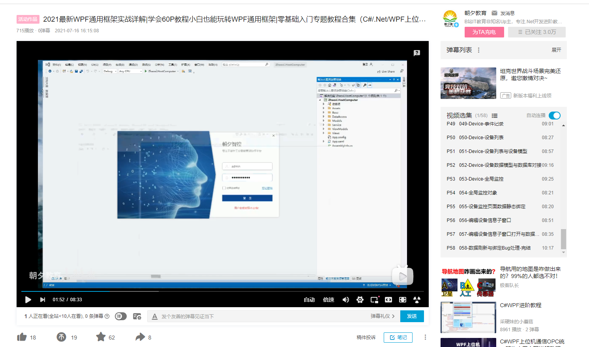Open more options below the video

[425, 338]
